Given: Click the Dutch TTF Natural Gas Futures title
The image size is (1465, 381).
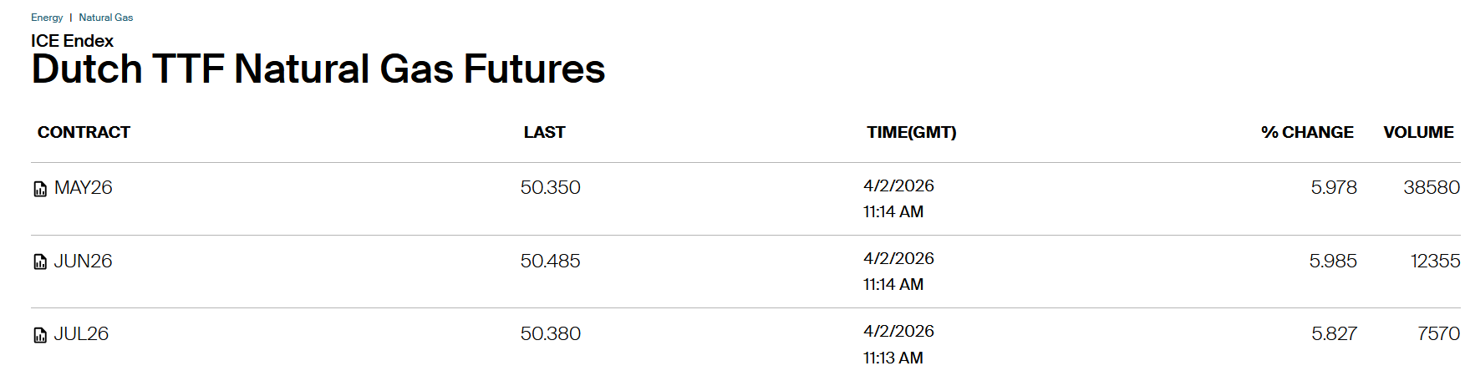Looking at the screenshot, I should coord(318,69).
